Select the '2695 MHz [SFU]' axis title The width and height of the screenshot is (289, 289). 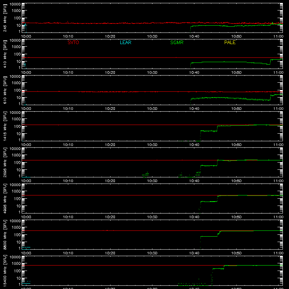[x=5, y=162]
